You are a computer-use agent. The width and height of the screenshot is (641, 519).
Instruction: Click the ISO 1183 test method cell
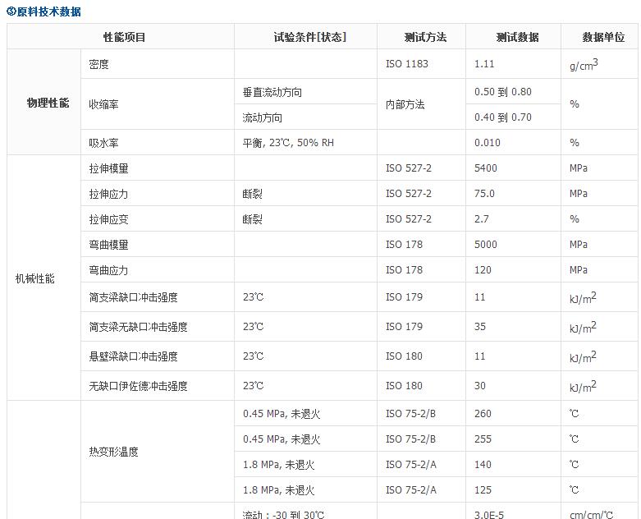(407, 64)
